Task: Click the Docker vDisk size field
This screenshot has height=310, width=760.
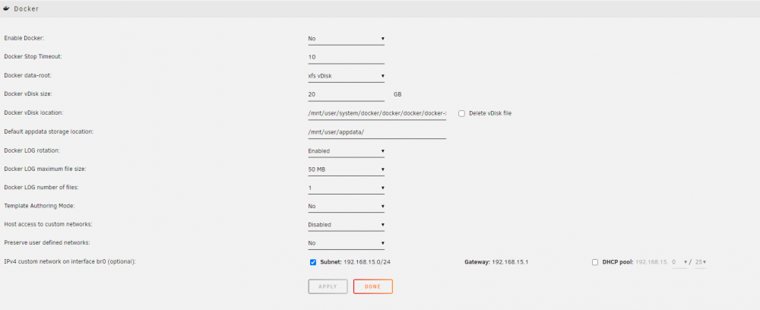Action: 346,94
